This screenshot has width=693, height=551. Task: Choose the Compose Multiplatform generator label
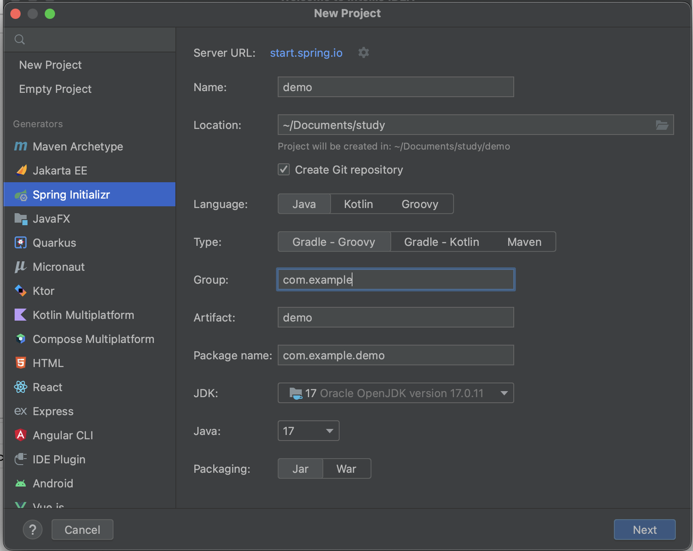93,339
